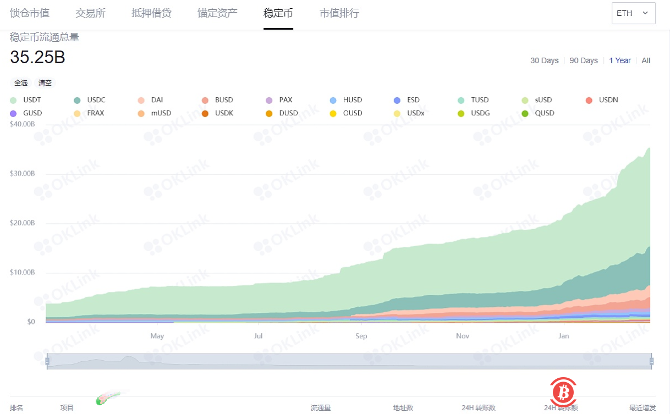Switch to the 锚定资产 tab
Viewport: 670px width, 414px height.
click(216, 13)
